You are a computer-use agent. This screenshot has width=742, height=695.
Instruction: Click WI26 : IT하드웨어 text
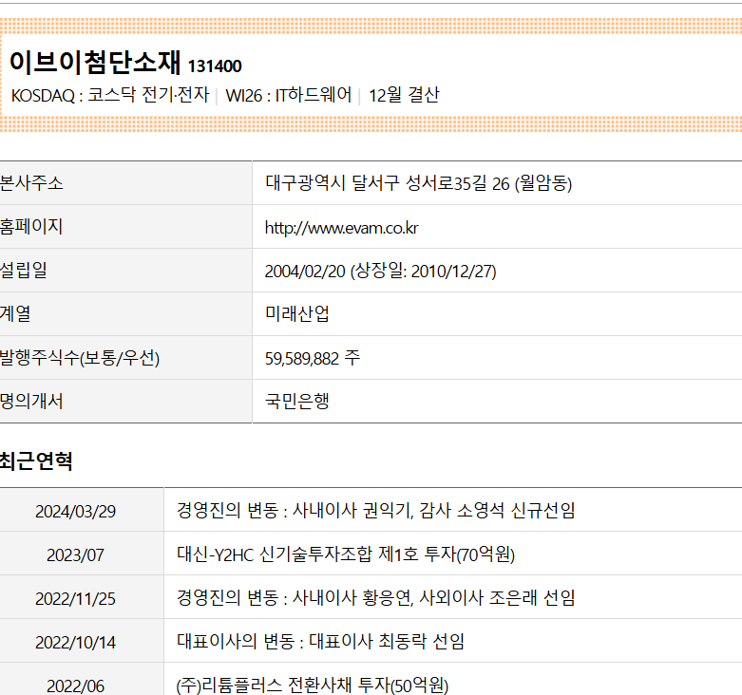[x=289, y=95]
